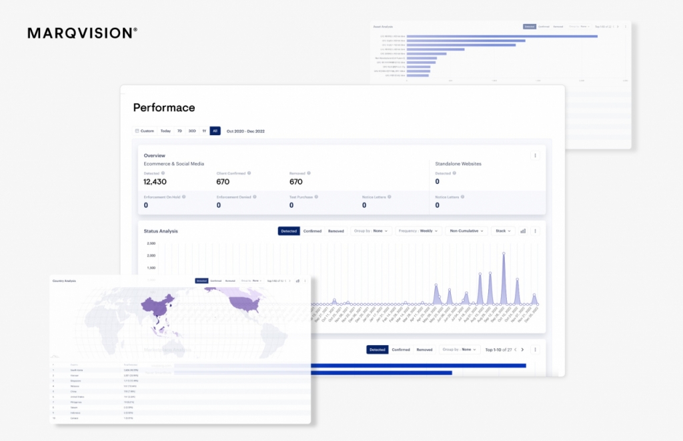The width and height of the screenshot is (683, 441).
Task: Switch Status Analysis to Confirmed
Action: click(x=312, y=231)
